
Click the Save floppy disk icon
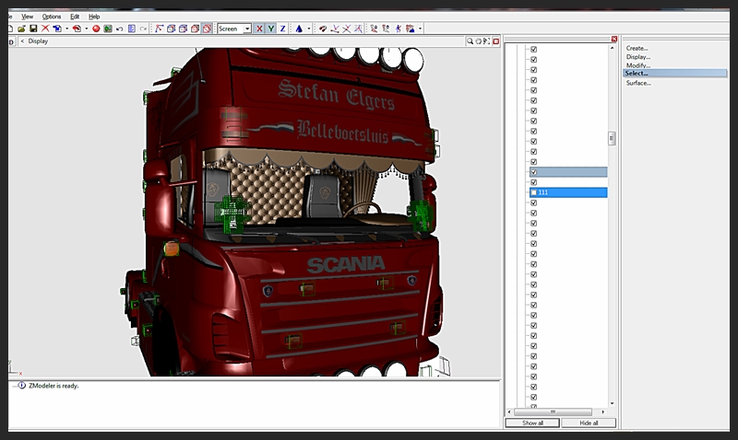pyautogui.click(x=33, y=29)
